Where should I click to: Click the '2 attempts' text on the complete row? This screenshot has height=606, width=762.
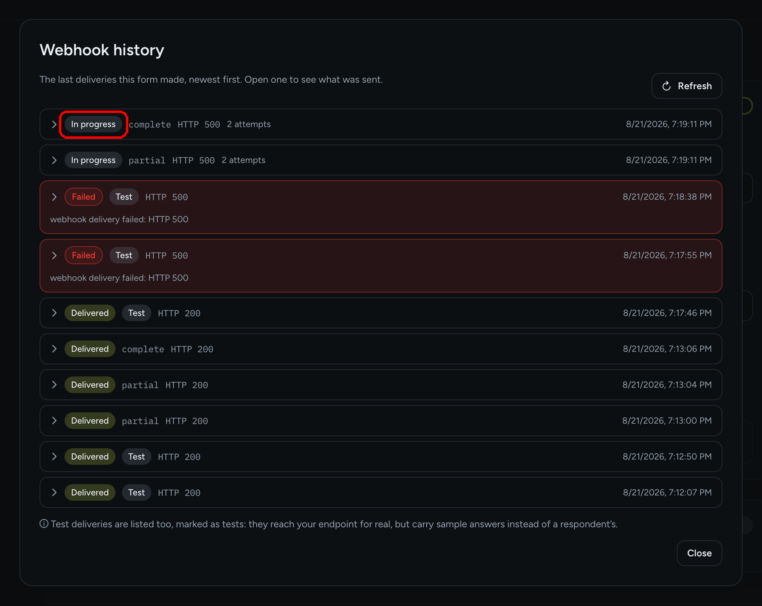tap(249, 124)
